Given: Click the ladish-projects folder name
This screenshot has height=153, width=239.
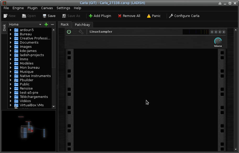Looking at the screenshot, I should click(x=32, y=55).
